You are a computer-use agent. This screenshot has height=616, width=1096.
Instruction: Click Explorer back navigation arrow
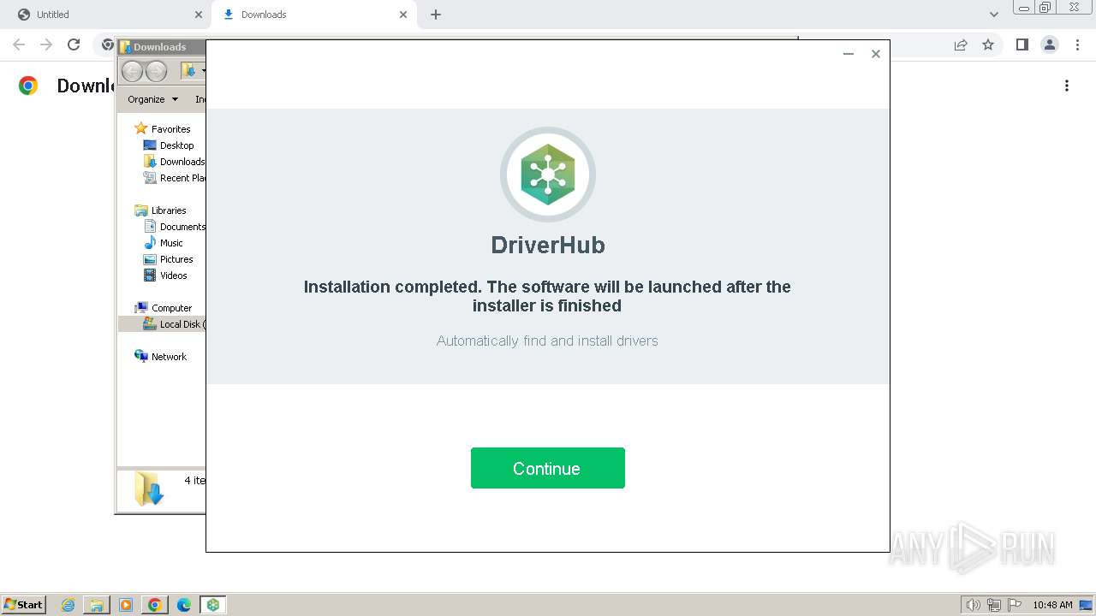coord(133,71)
